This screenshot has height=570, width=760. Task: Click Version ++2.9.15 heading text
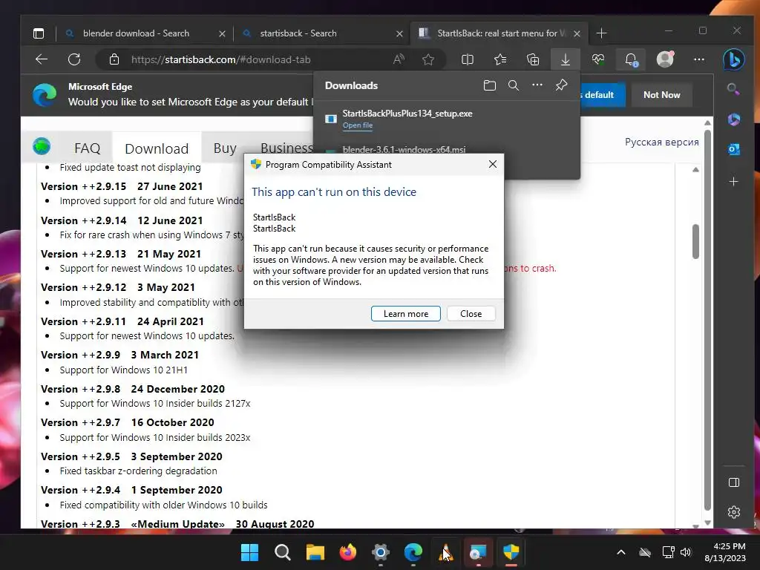(x=83, y=186)
